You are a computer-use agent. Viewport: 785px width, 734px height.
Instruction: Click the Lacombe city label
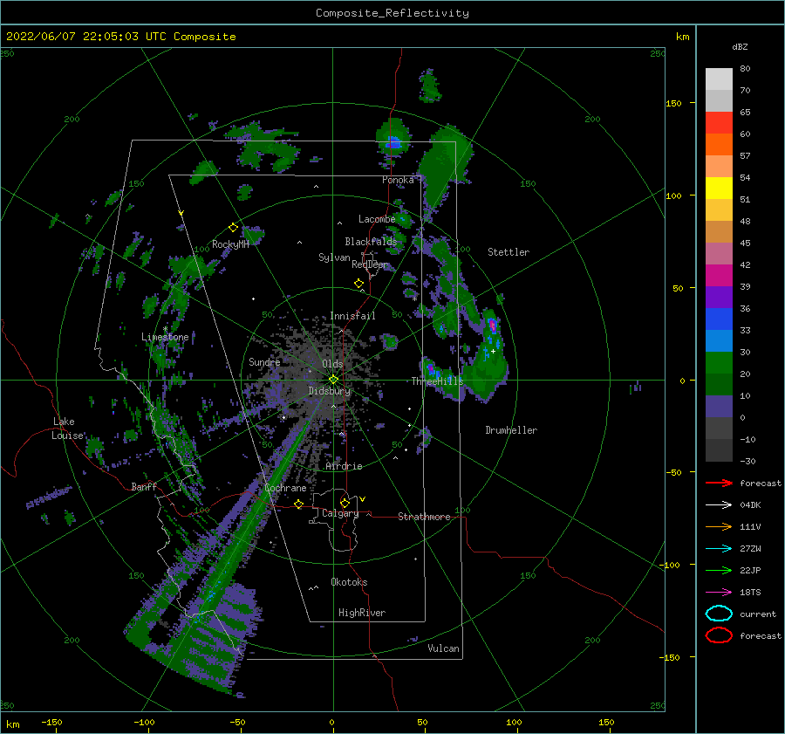pyautogui.click(x=377, y=219)
